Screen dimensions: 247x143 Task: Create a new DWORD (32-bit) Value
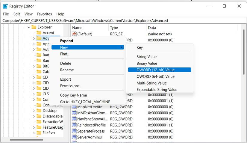[160, 70]
